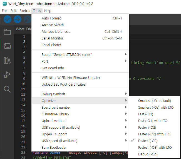Click the "timing function used" comment text
181x159 pixels.
152,63
